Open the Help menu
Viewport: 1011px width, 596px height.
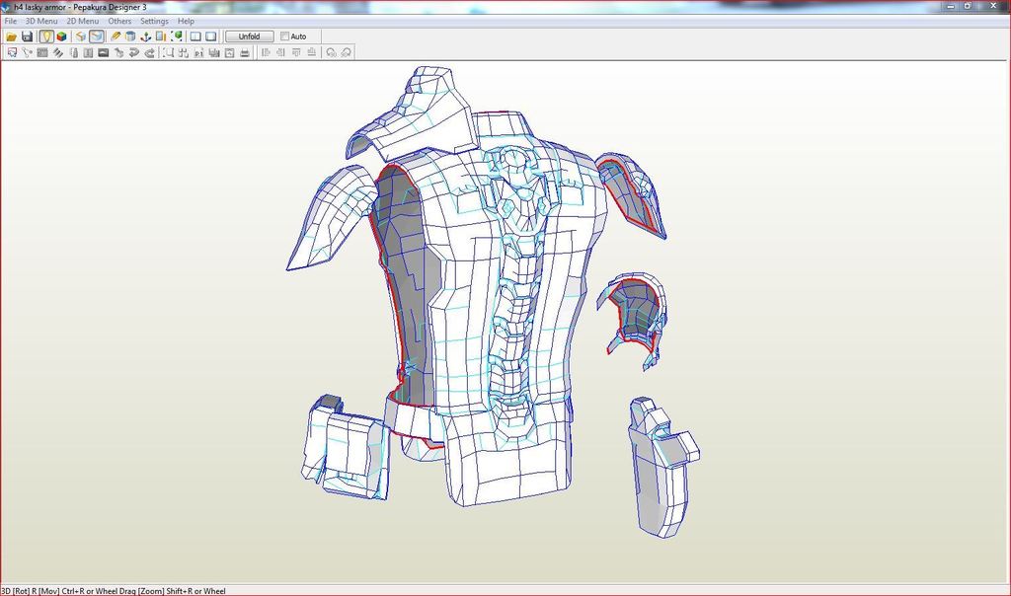point(186,21)
